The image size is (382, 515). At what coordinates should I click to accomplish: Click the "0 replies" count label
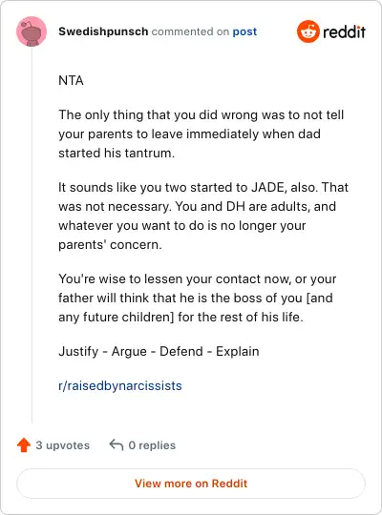[x=152, y=445]
